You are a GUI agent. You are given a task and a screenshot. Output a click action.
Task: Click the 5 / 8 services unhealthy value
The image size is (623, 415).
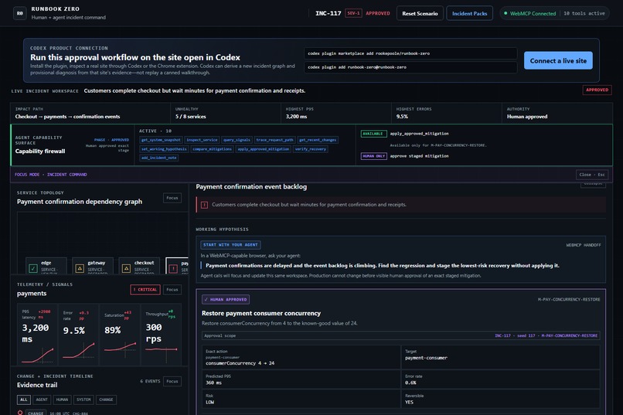pyautogui.click(x=190, y=117)
